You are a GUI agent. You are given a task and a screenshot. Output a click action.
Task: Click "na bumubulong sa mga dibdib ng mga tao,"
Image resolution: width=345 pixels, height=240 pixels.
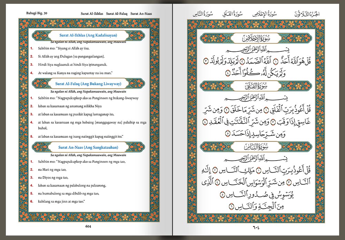tap(68, 193)
